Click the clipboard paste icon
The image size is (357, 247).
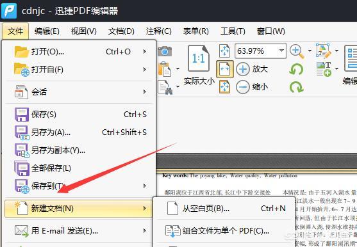[165, 69]
